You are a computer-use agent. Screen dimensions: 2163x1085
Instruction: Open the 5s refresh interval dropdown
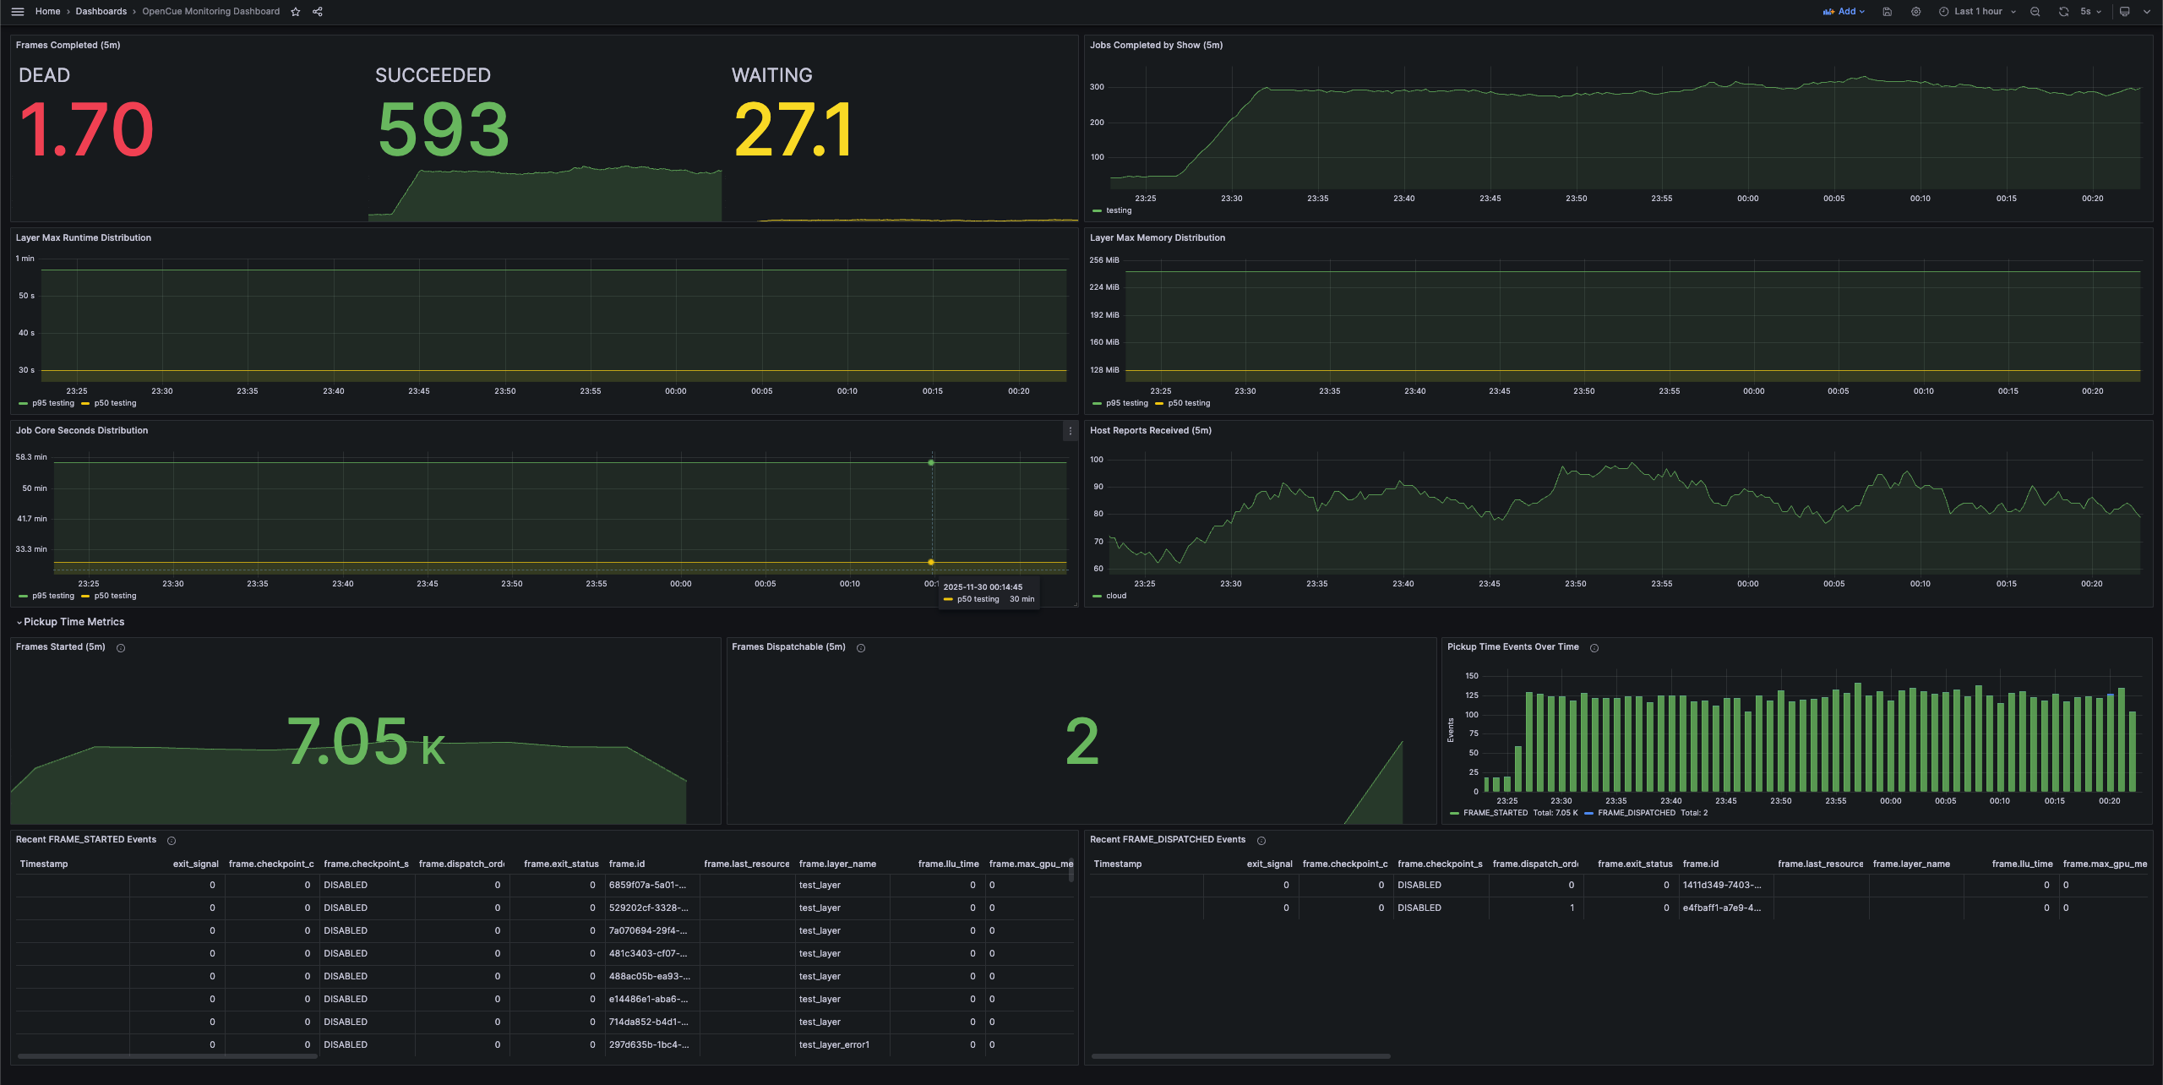pyautogui.click(x=2089, y=11)
